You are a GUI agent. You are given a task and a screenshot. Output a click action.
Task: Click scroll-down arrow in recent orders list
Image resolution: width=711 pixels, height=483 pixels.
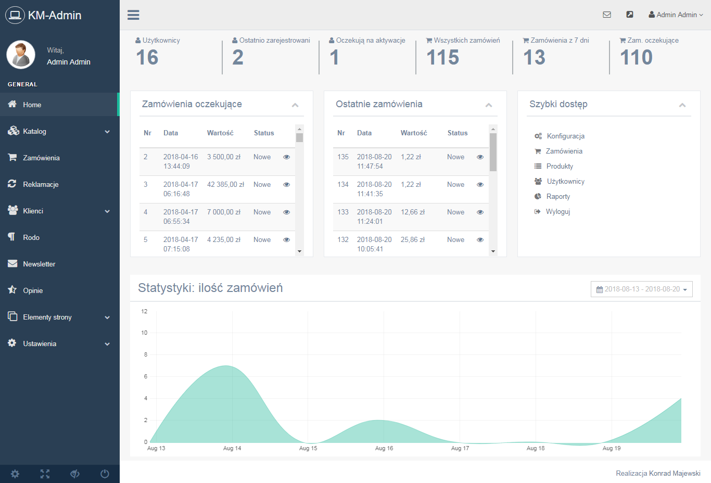click(493, 251)
